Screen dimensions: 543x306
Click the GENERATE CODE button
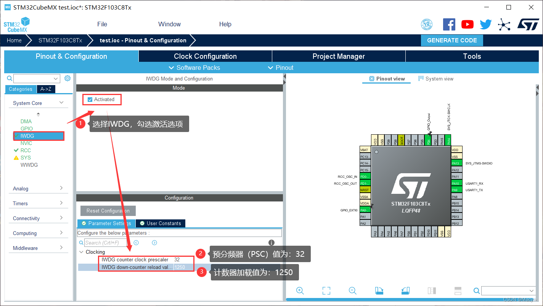(452, 40)
